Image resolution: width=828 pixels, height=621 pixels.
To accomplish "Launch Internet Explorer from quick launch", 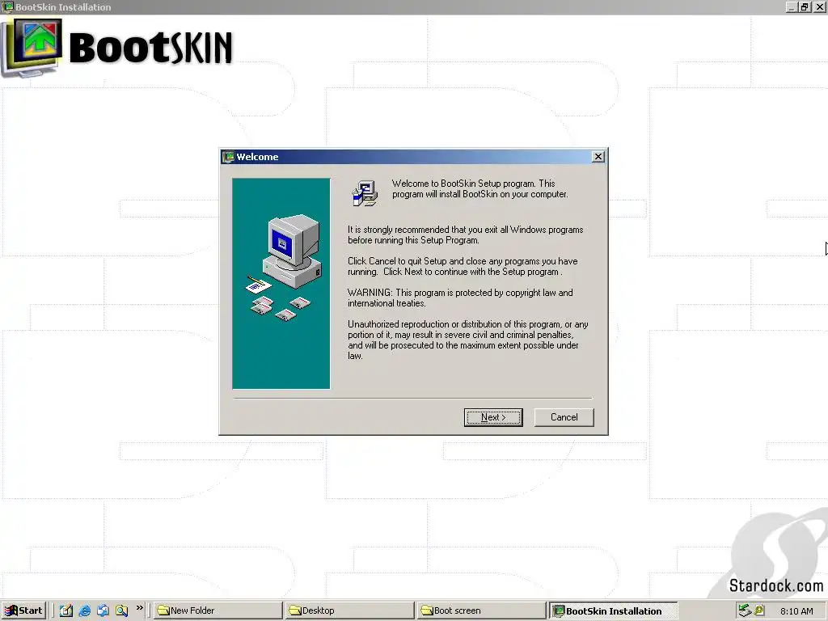I will point(84,610).
